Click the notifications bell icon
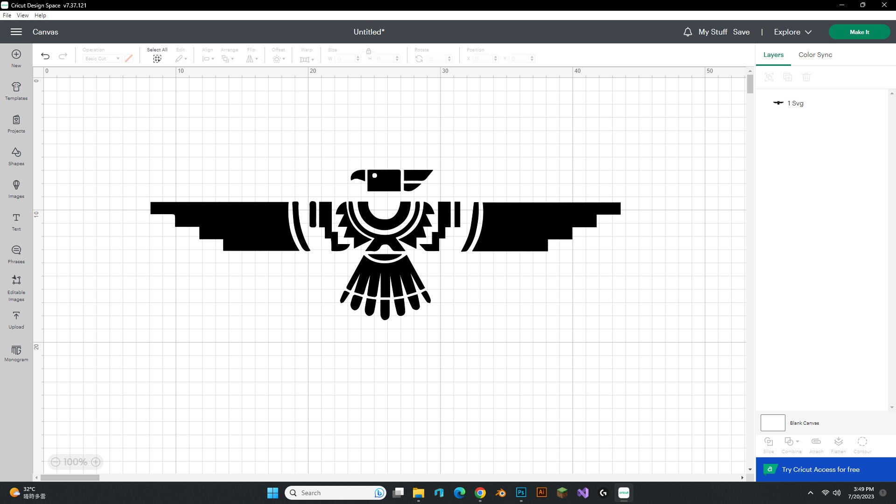This screenshot has width=896, height=504. [x=687, y=32]
